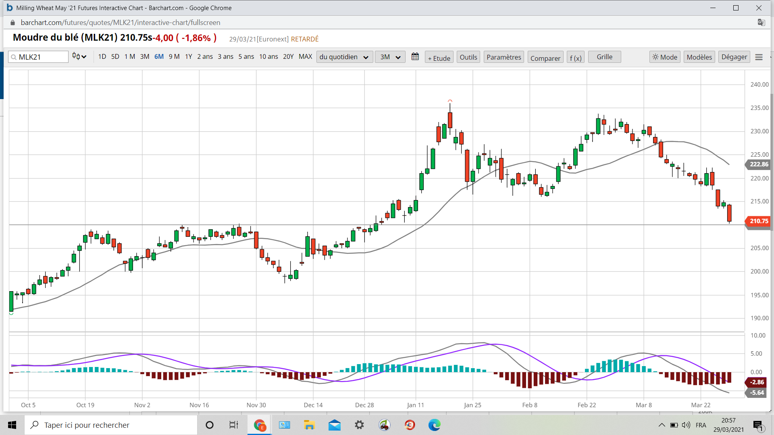Expand the 'du quotidien' frequency dropdown
The height and width of the screenshot is (435, 774).
pos(344,57)
